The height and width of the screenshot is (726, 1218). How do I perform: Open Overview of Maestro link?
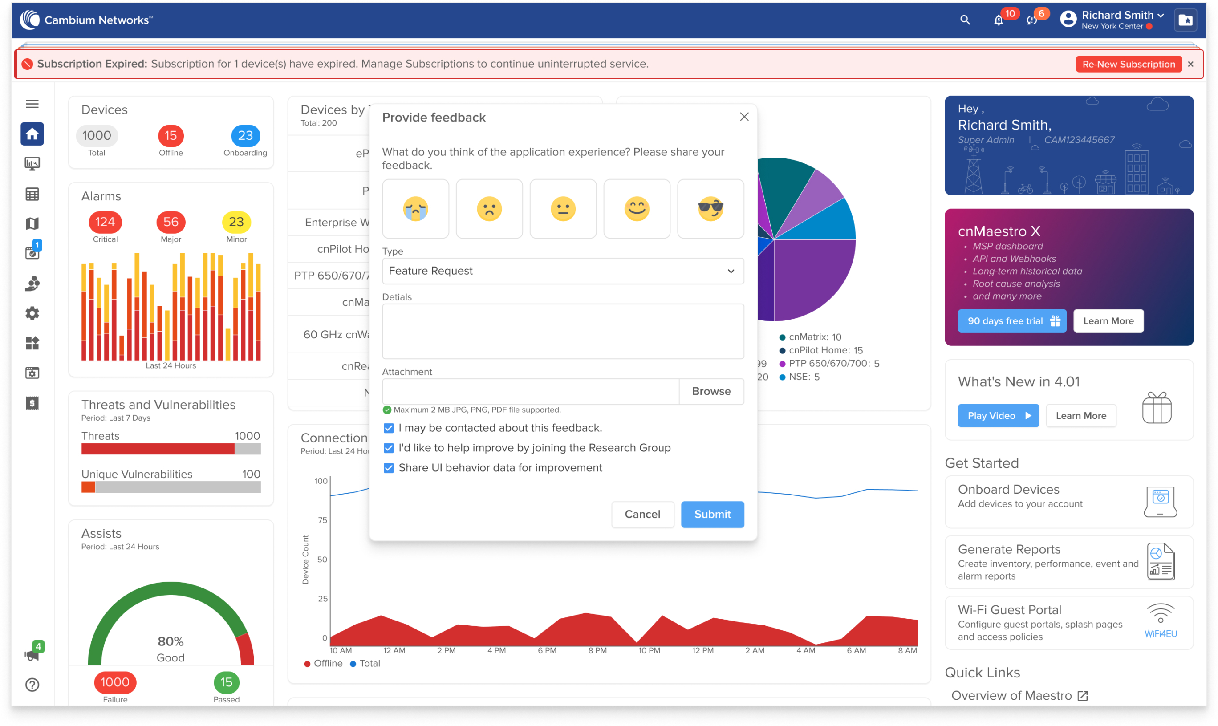[x=1019, y=696]
